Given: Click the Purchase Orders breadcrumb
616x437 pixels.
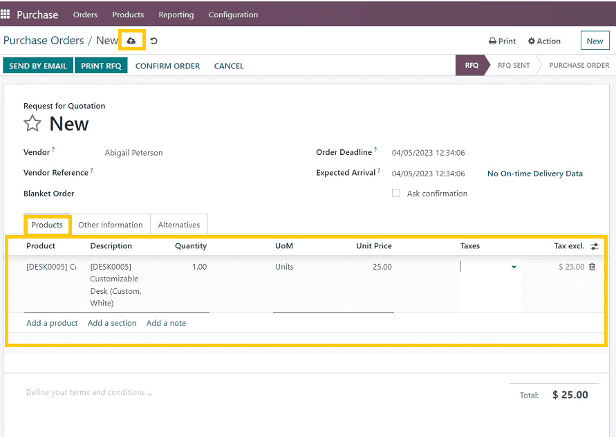Looking at the screenshot, I should coord(44,41).
